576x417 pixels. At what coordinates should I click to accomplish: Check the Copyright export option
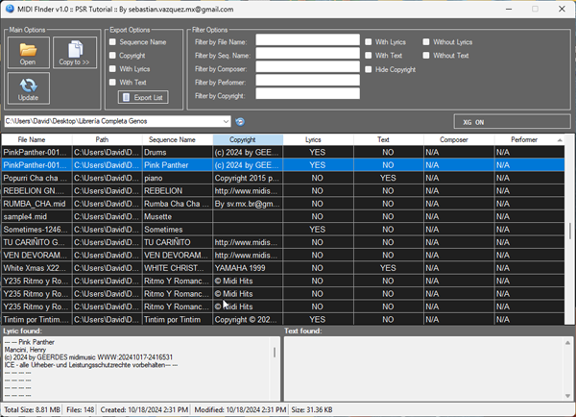[x=112, y=56]
